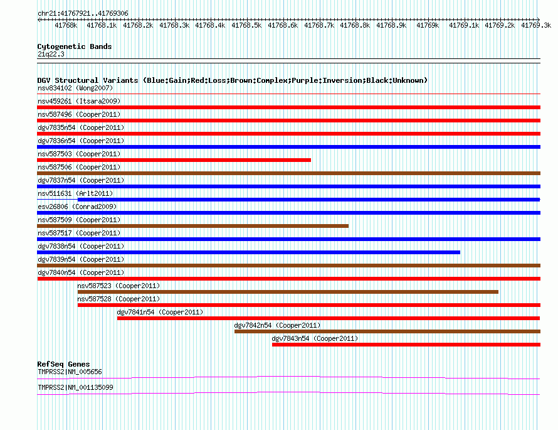Open variant dgv7841n54 (Cooper2011) label
The image size is (558, 430).
[160, 312]
